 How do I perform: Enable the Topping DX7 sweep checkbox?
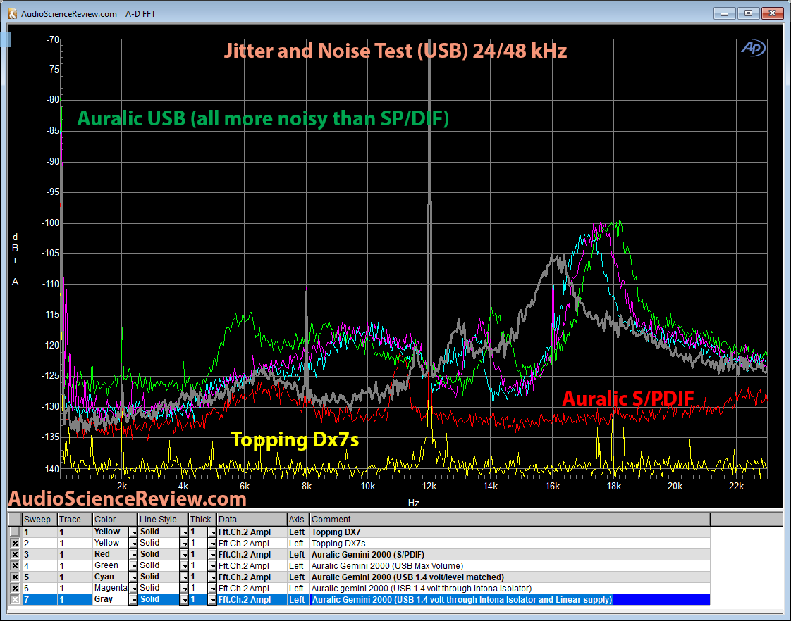coord(15,532)
